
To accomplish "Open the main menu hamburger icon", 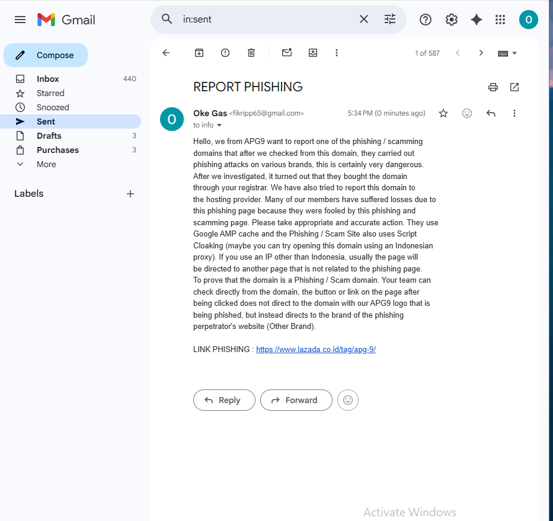I will [20, 20].
